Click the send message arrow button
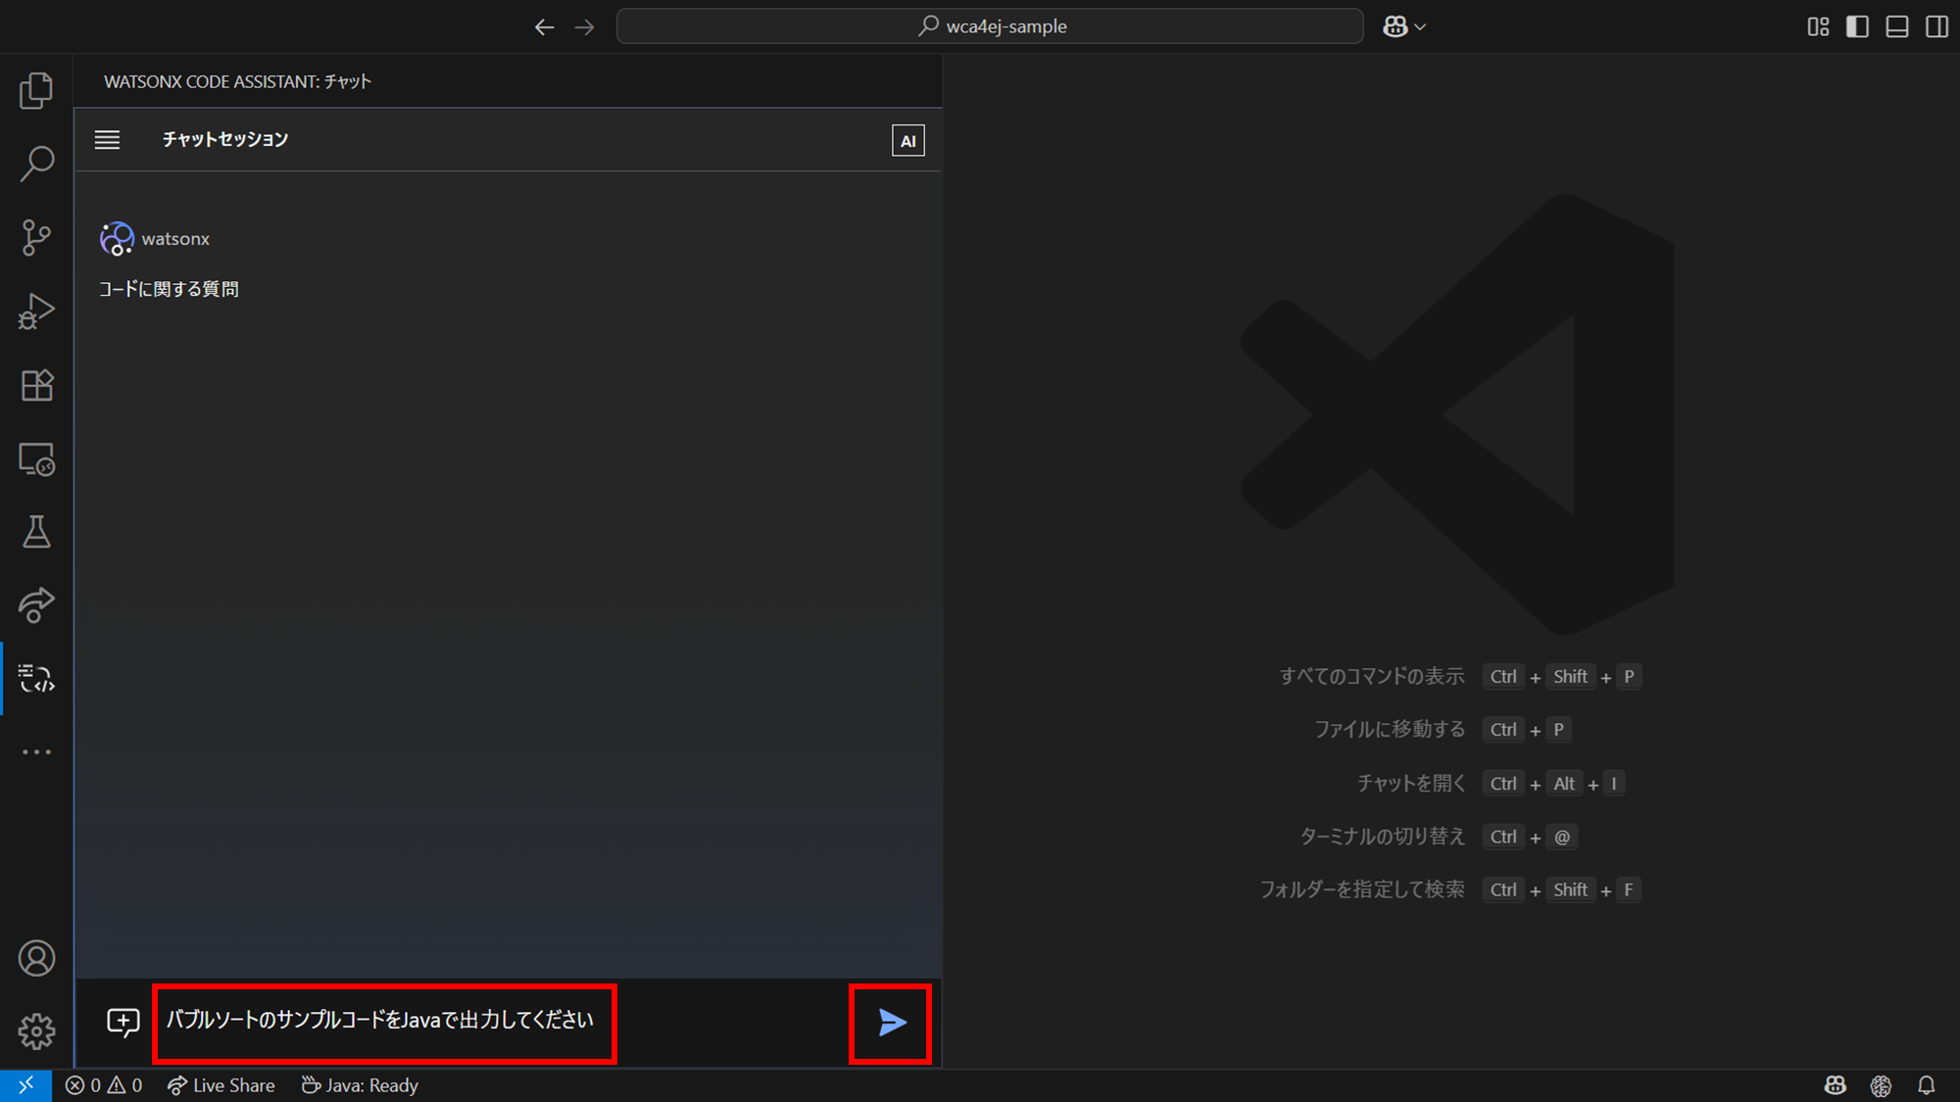1960x1102 pixels. pos(891,1023)
